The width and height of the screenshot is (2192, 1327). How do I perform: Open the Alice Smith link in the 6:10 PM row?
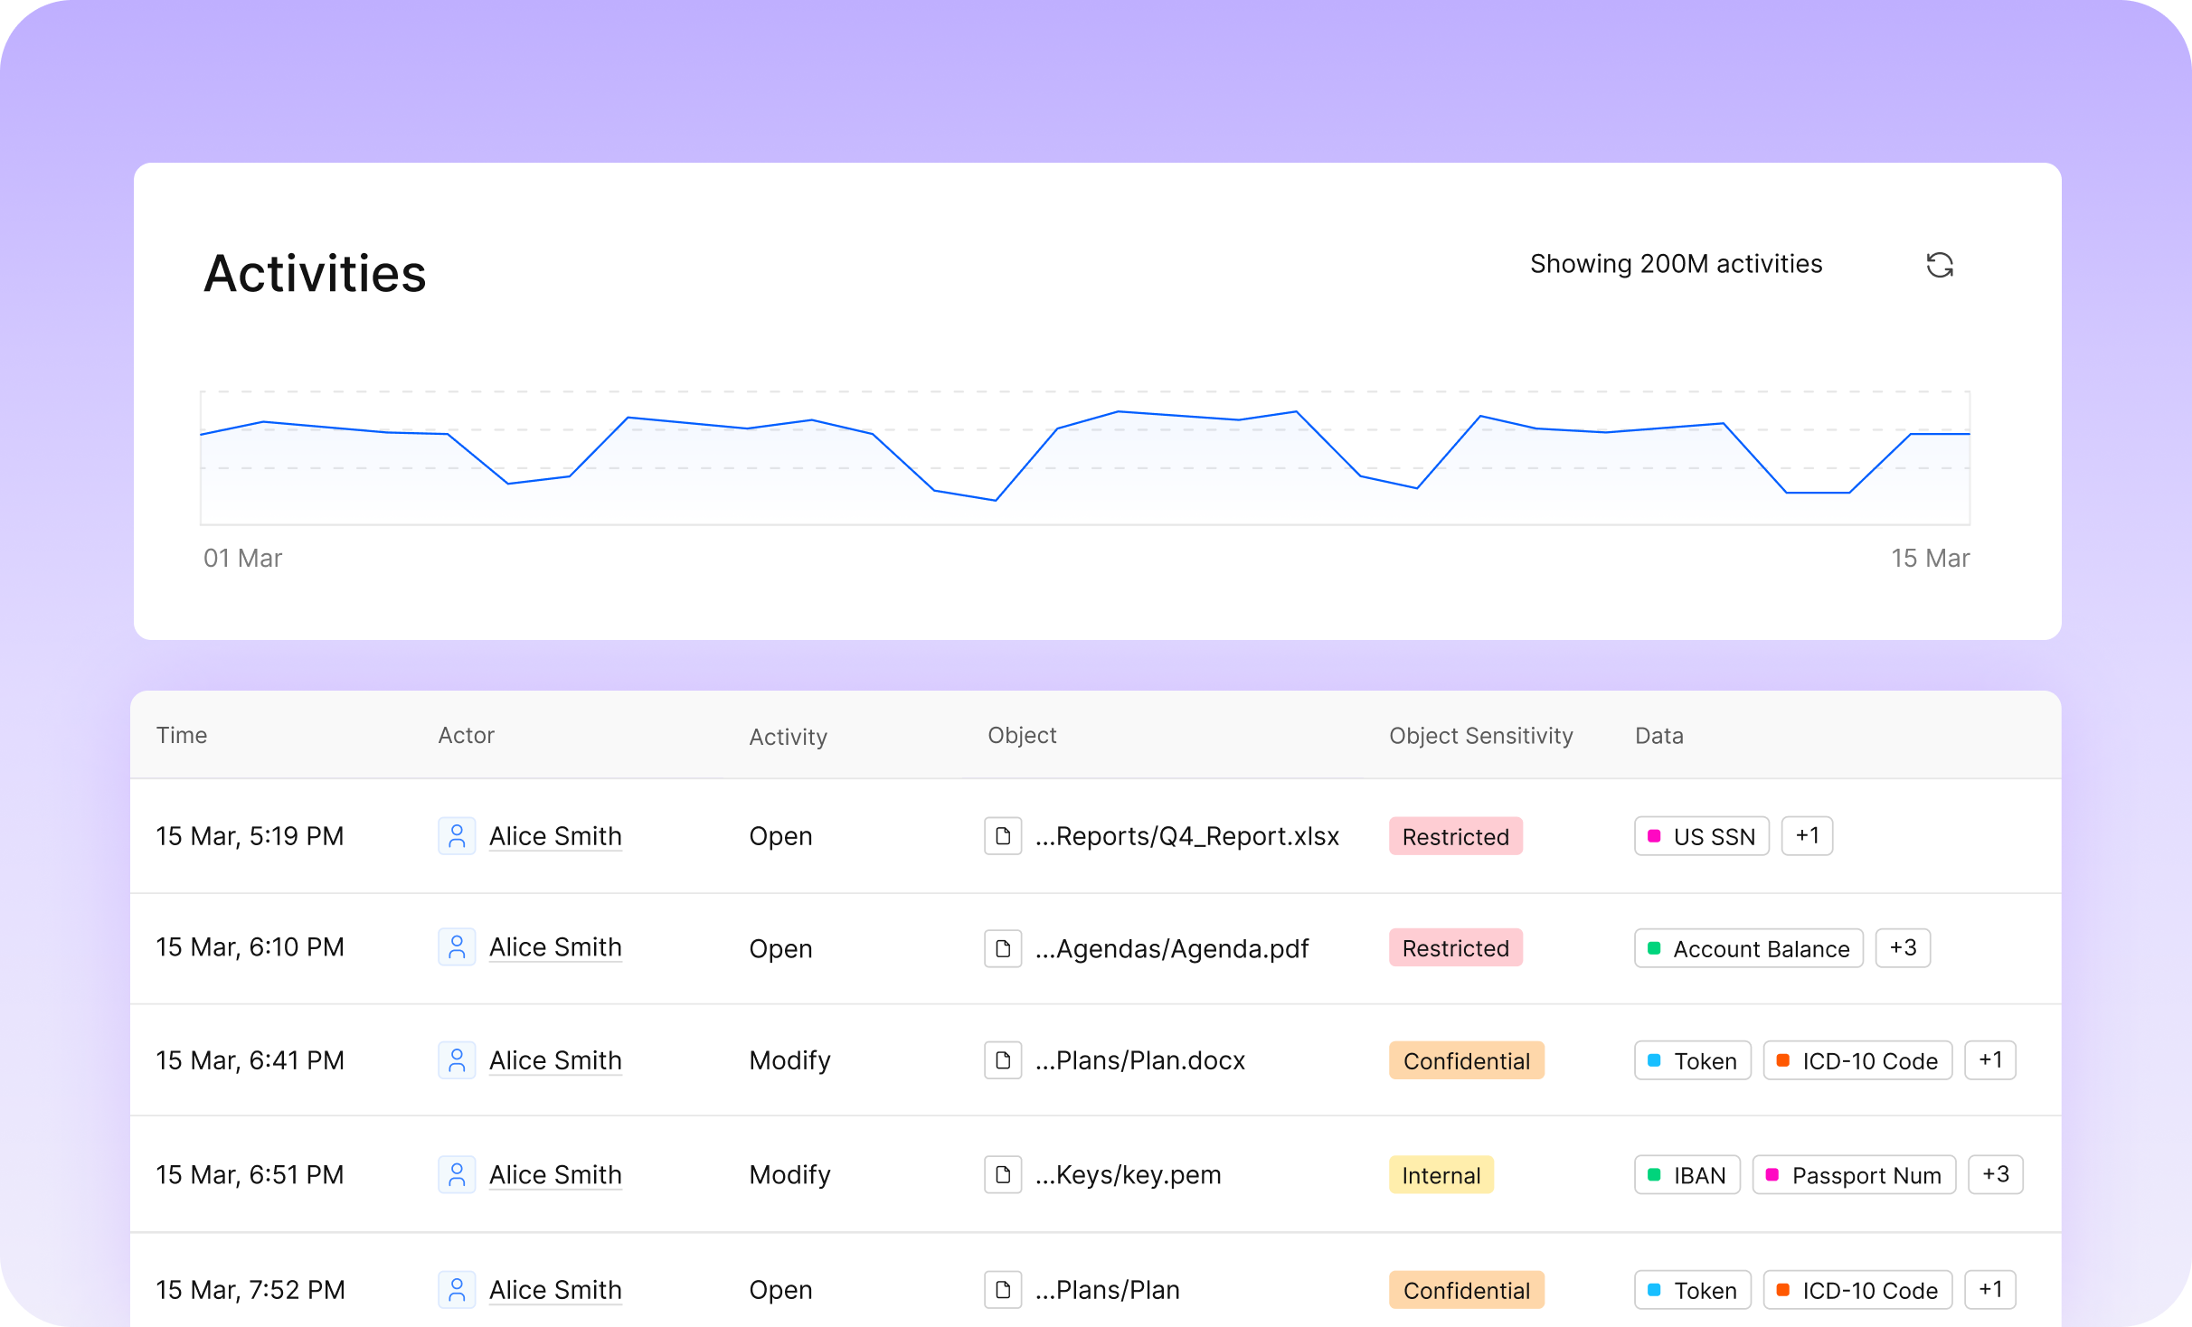click(x=555, y=947)
